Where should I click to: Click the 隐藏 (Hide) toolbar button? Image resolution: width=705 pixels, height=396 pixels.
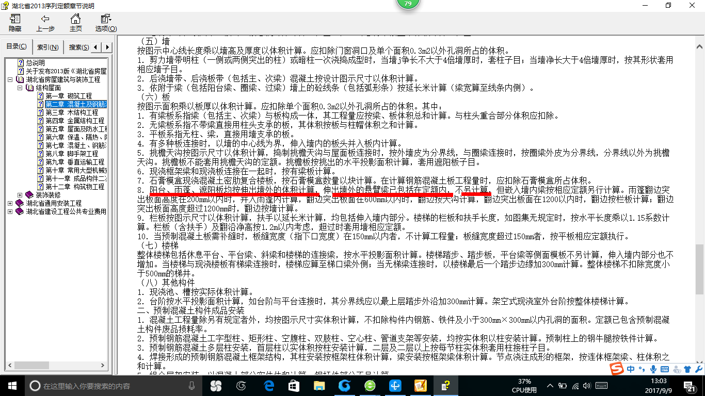click(x=15, y=23)
